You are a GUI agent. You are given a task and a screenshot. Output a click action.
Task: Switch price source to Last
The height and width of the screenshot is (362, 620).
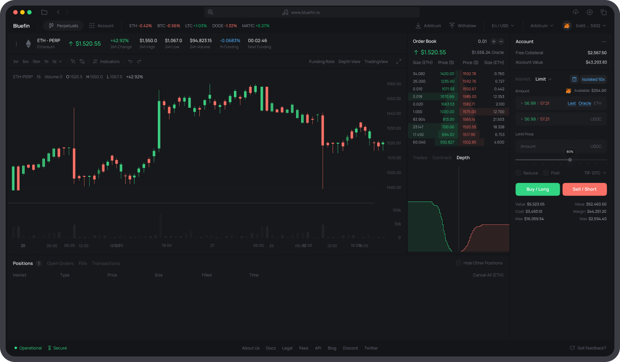click(x=571, y=104)
